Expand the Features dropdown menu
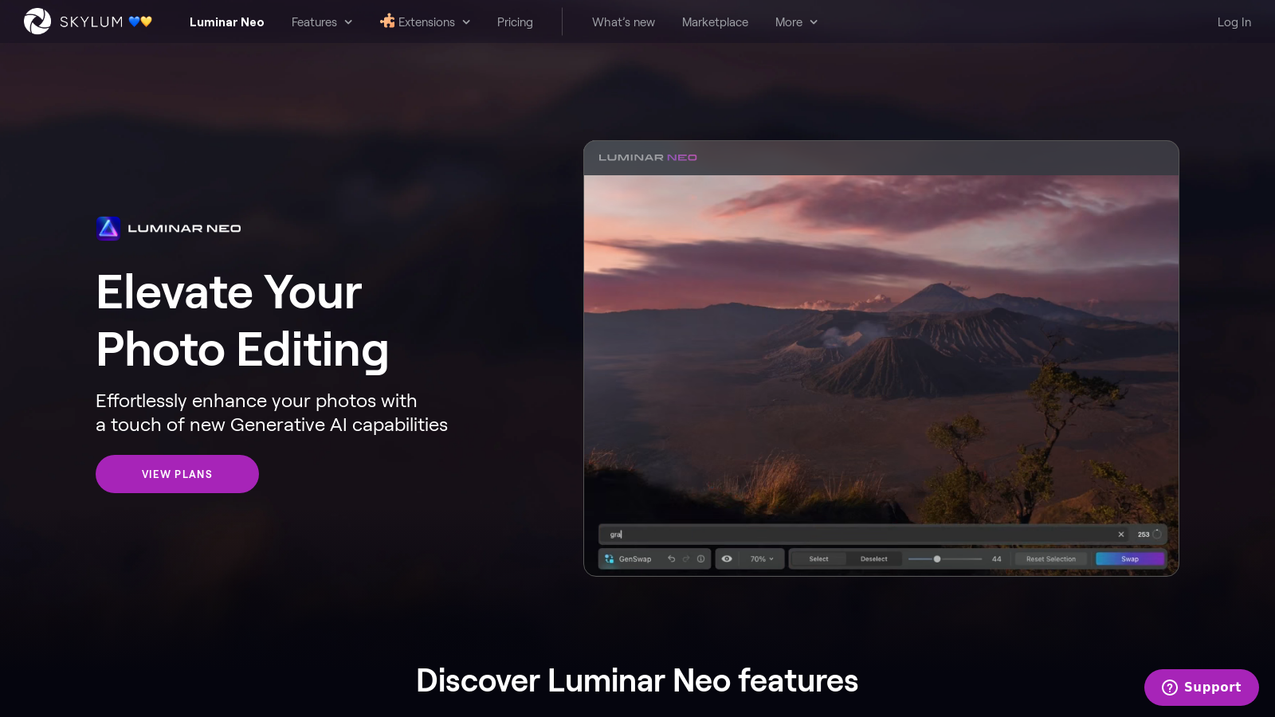This screenshot has width=1275, height=717. 322,22
